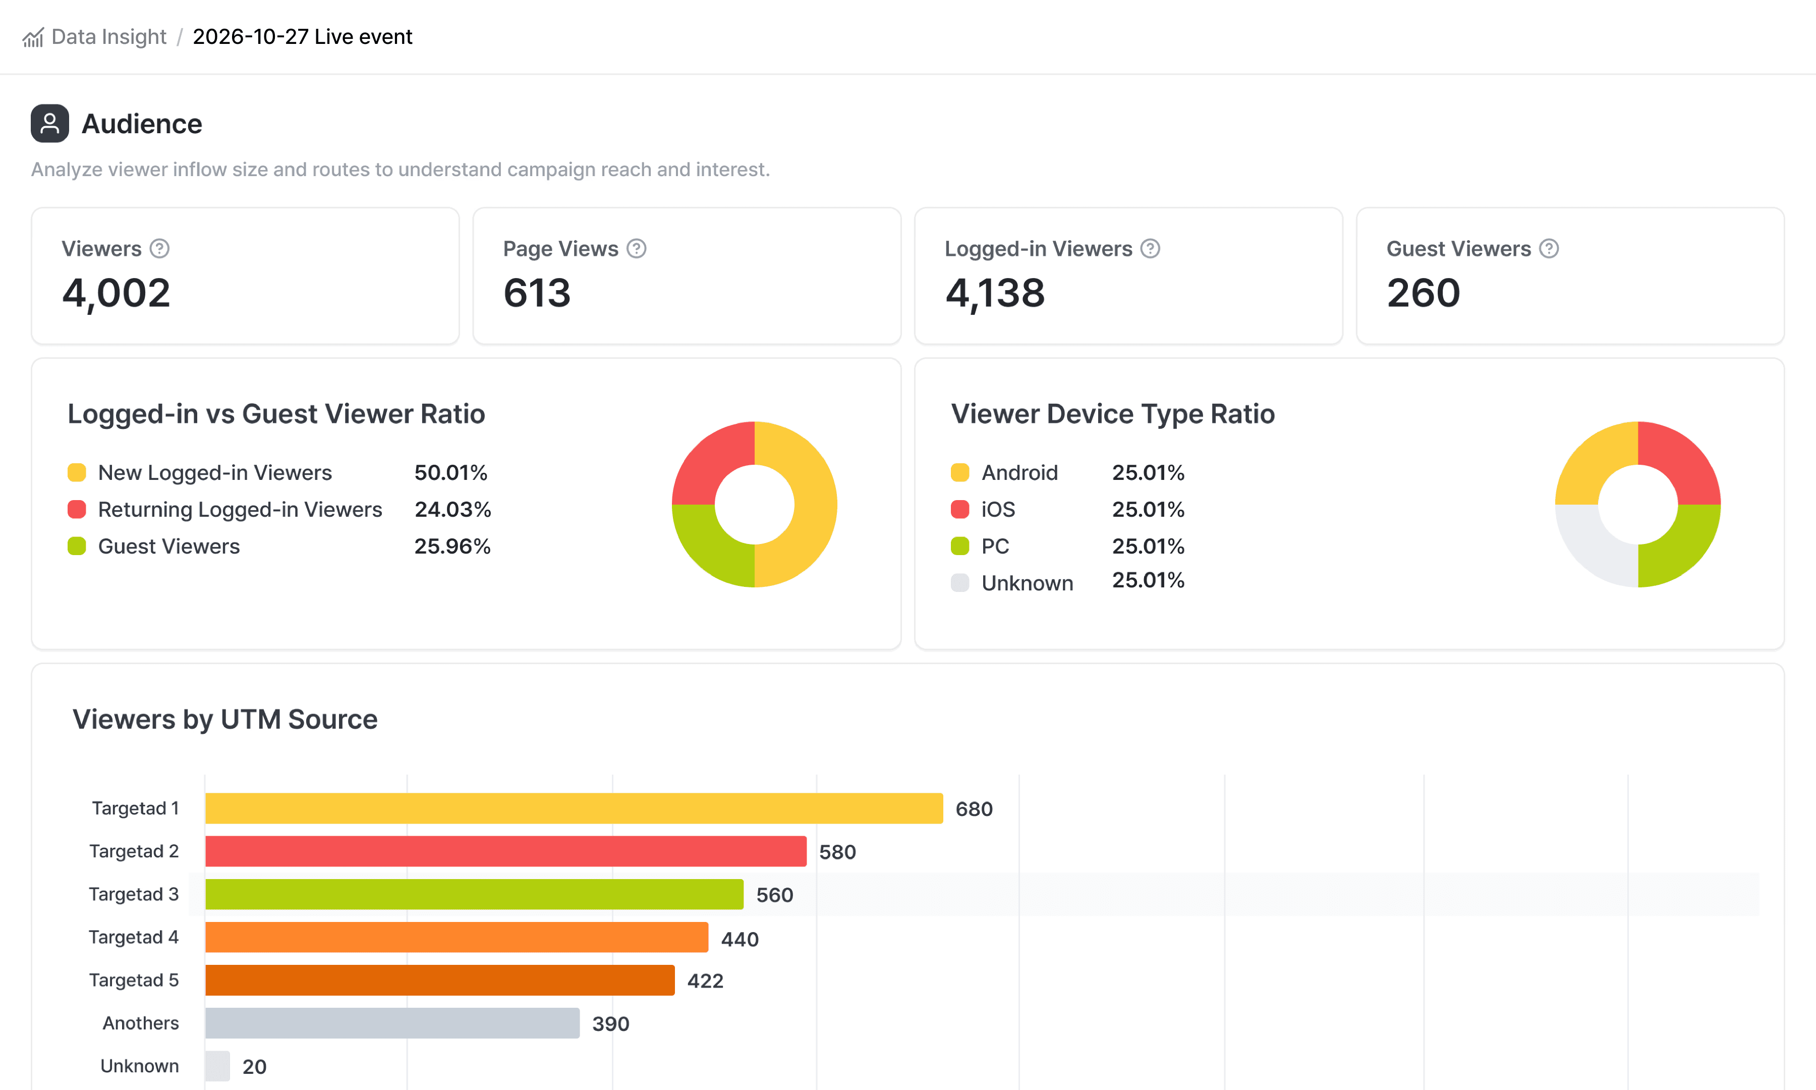Click the Viewers help question icon
Screen dimensions: 1816x1090
tap(159, 249)
